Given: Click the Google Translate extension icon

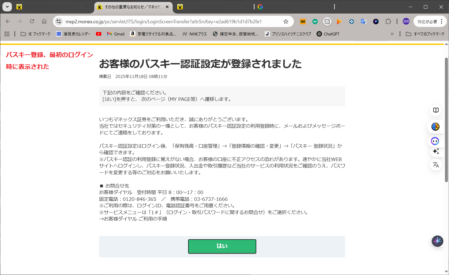Looking at the screenshot, I should point(364,22).
